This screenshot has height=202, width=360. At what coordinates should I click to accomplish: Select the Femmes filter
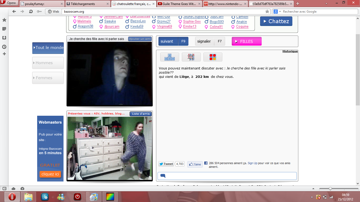coord(48,78)
